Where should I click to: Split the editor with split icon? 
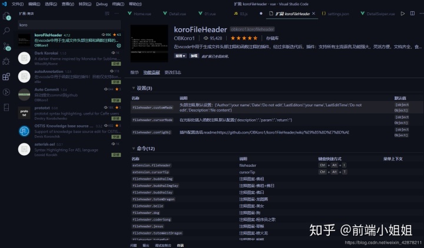click(412, 14)
